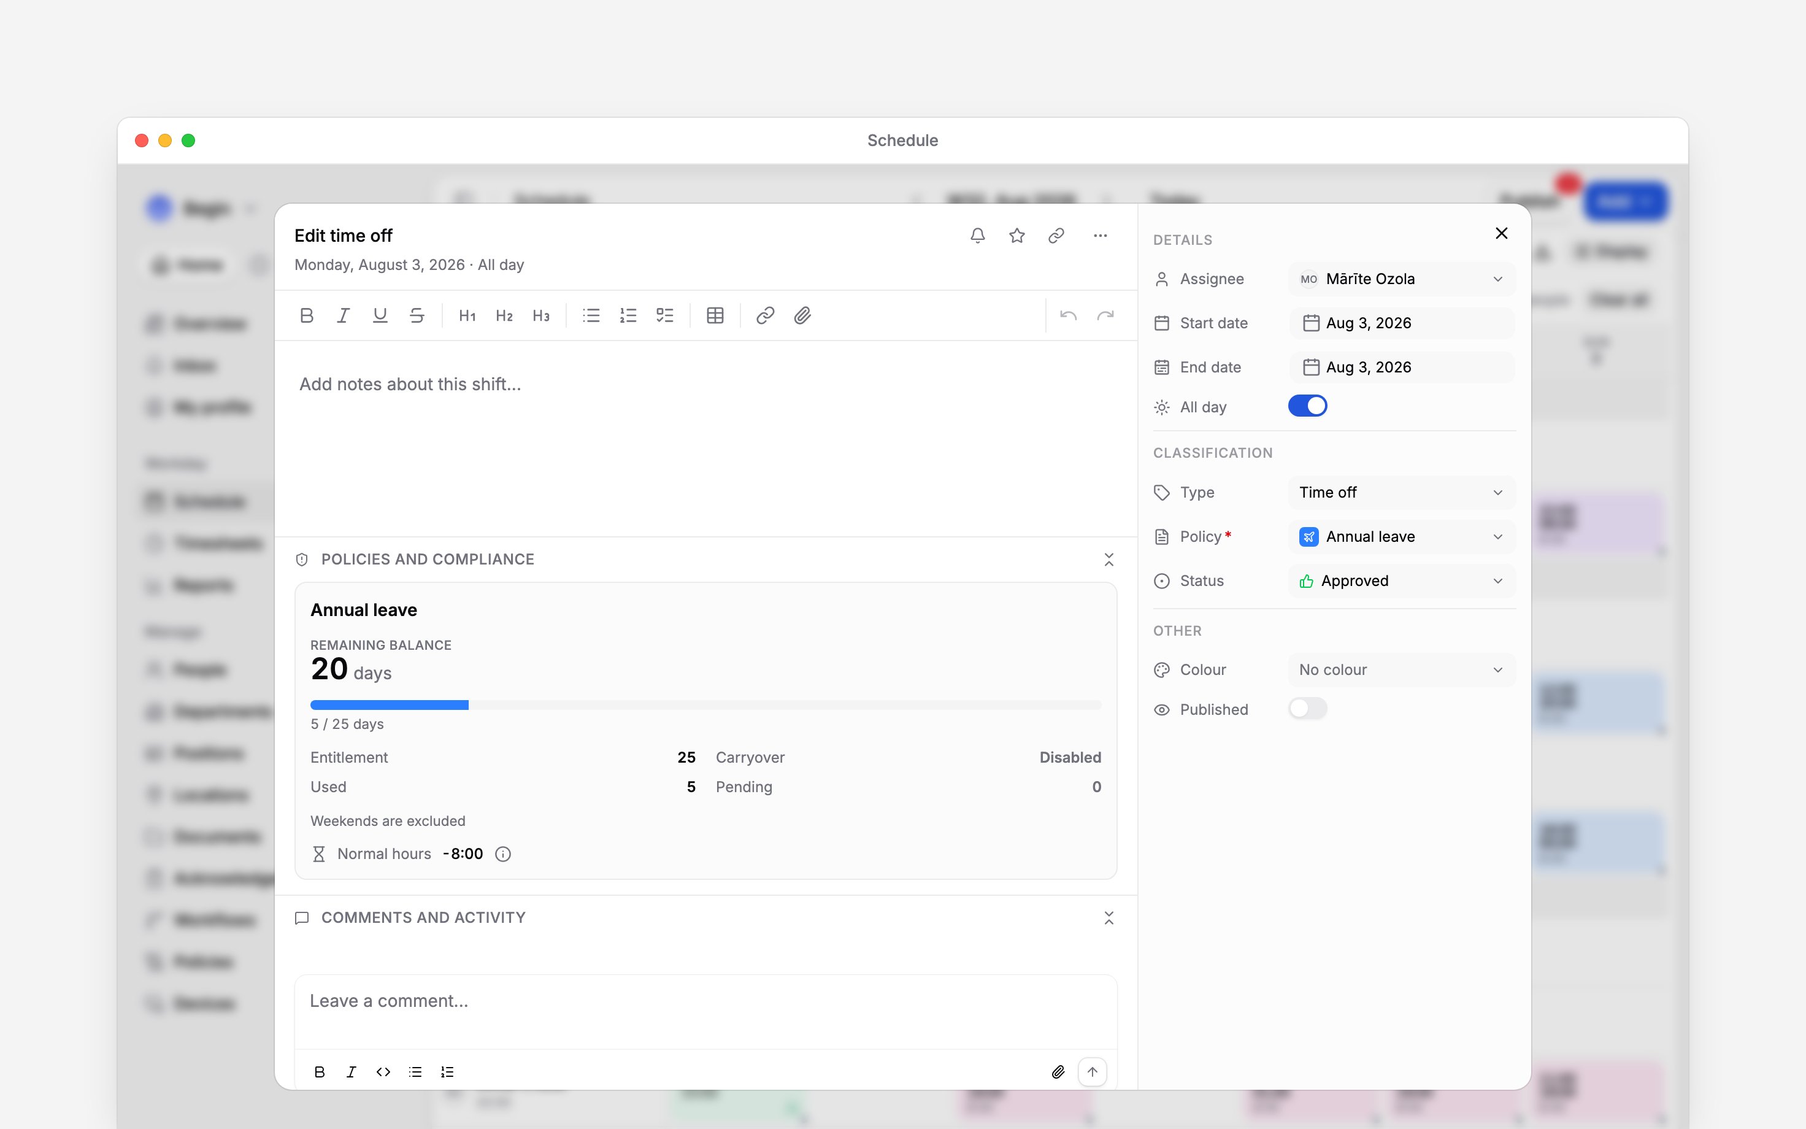Apply italic formatting in notes toolbar
The width and height of the screenshot is (1806, 1129).
(x=344, y=316)
